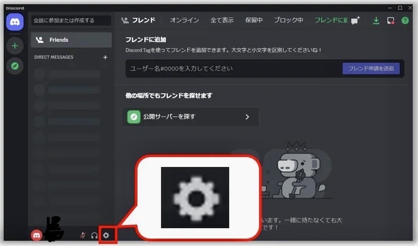Screen dimensions: 418x246
Task: Maximize the Discord window
Action: [x=400, y=8]
